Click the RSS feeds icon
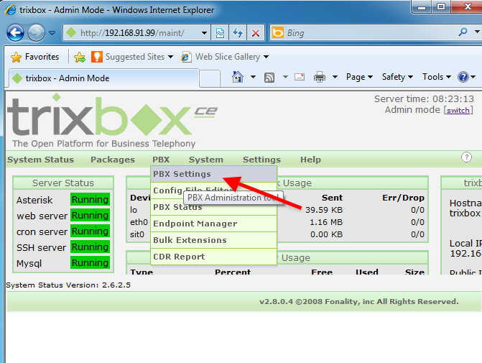 pos(269,77)
